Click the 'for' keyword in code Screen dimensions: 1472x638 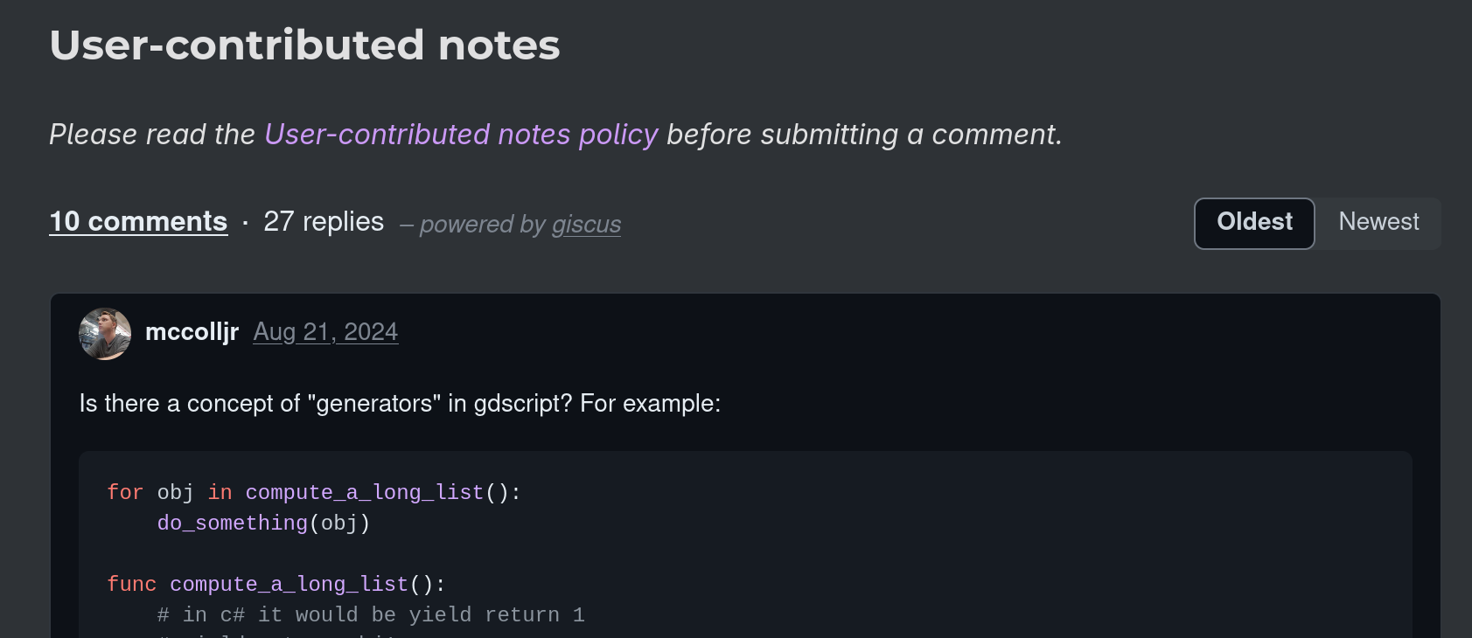point(124,493)
